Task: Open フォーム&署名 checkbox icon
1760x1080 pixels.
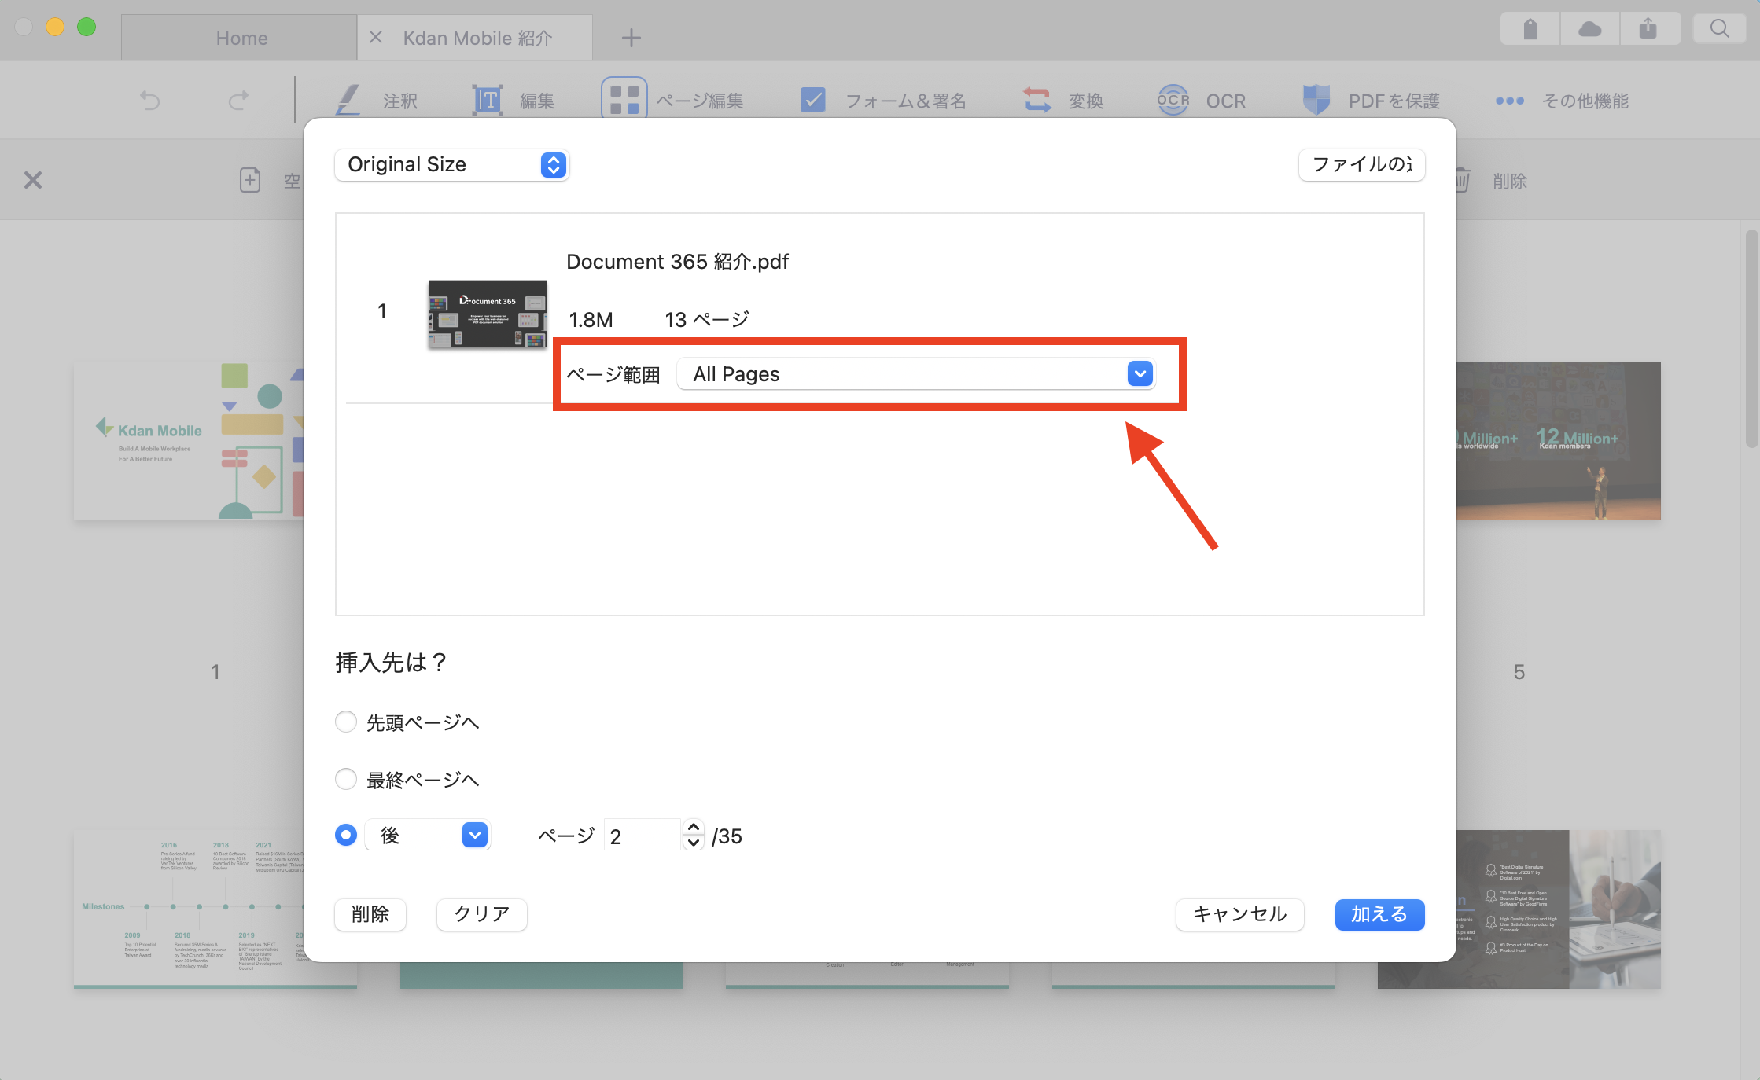Action: coord(812,100)
